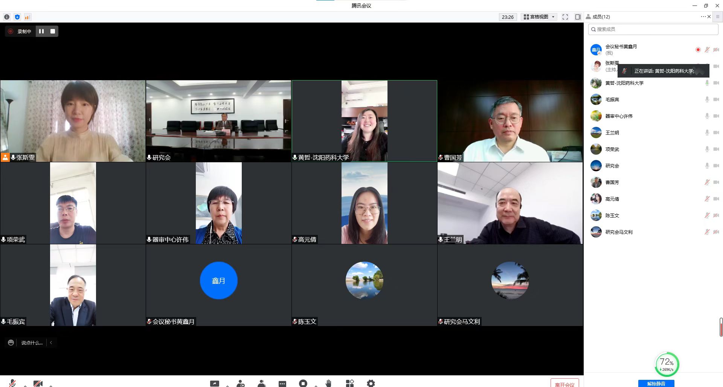Toggle 王兰明 microphone icon in member list
The image size is (723, 387).
tap(707, 133)
